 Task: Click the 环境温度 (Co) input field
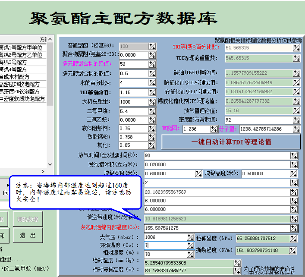[166, 246]
